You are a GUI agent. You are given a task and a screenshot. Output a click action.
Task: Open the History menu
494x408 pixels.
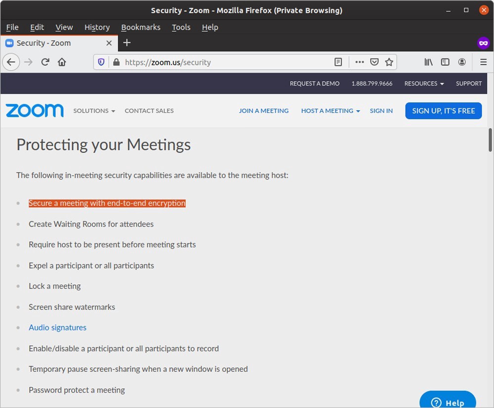[x=97, y=27]
